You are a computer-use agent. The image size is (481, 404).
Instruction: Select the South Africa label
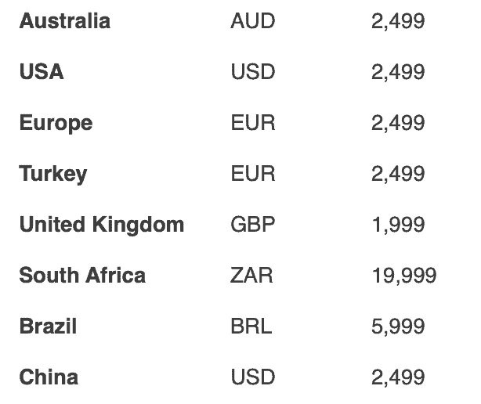82,276
